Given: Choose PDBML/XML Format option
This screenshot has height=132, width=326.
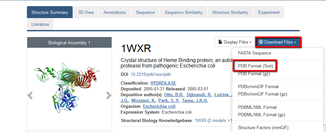Looking at the screenshot, I should pos(257,107).
